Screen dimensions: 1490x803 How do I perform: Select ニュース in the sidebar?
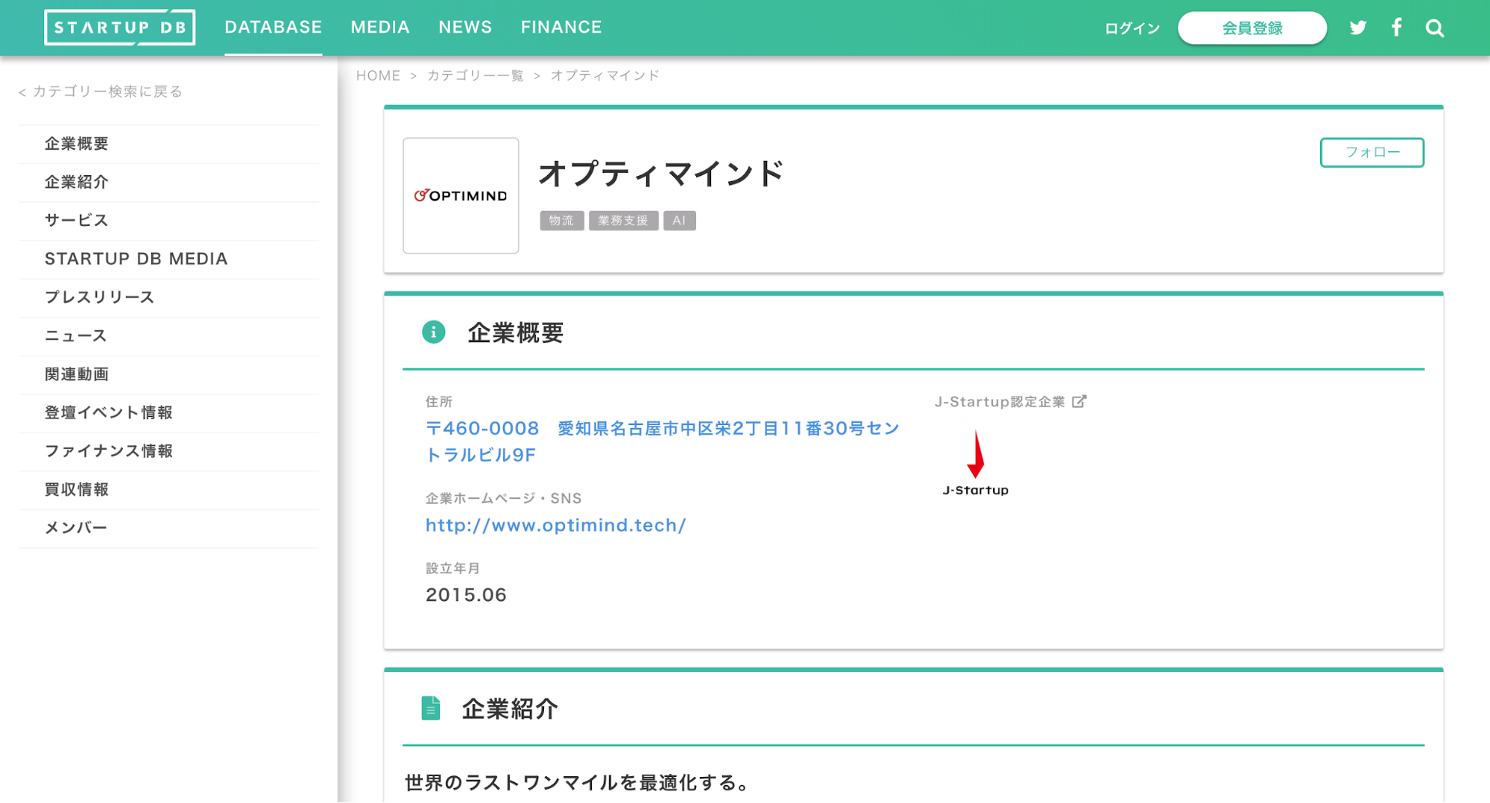pos(168,336)
